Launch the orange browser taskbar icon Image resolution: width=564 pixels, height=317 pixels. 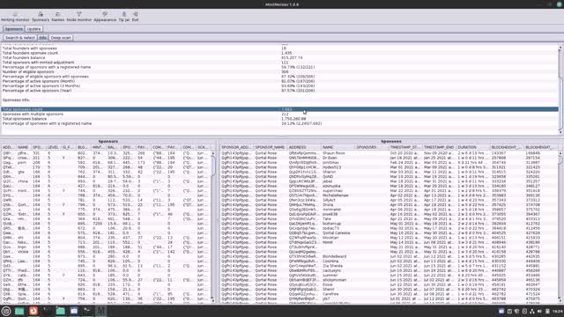coord(33,311)
